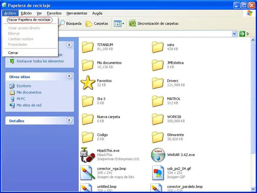Select the MATROL folder icon
257x193 pixels.
[x=157, y=101]
